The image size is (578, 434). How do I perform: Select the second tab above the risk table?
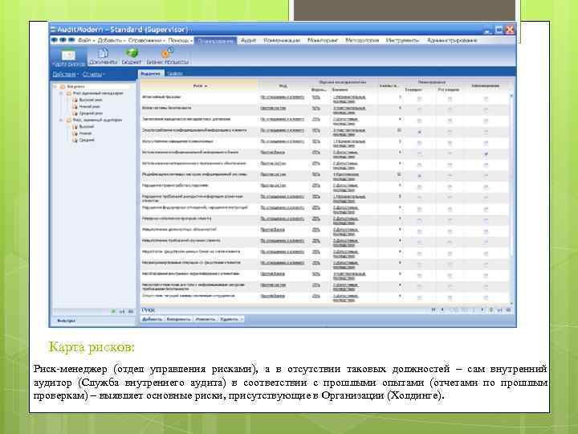tap(175, 74)
